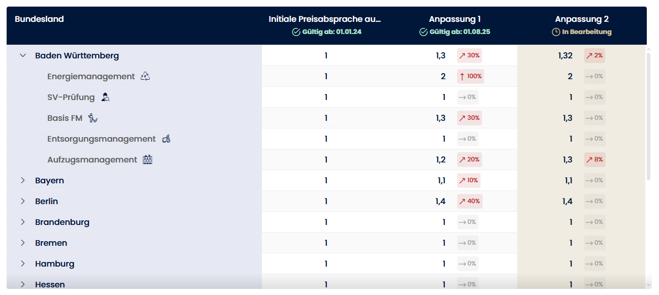Expand the Bayern row
The image size is (659, 295).
[23, 180]
